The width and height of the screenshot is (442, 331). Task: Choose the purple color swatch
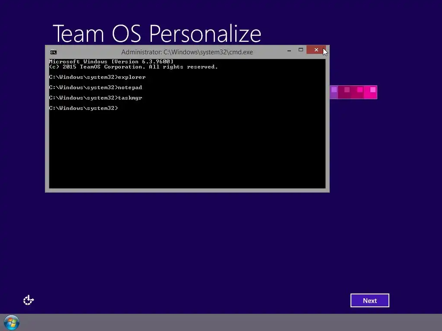334,92
